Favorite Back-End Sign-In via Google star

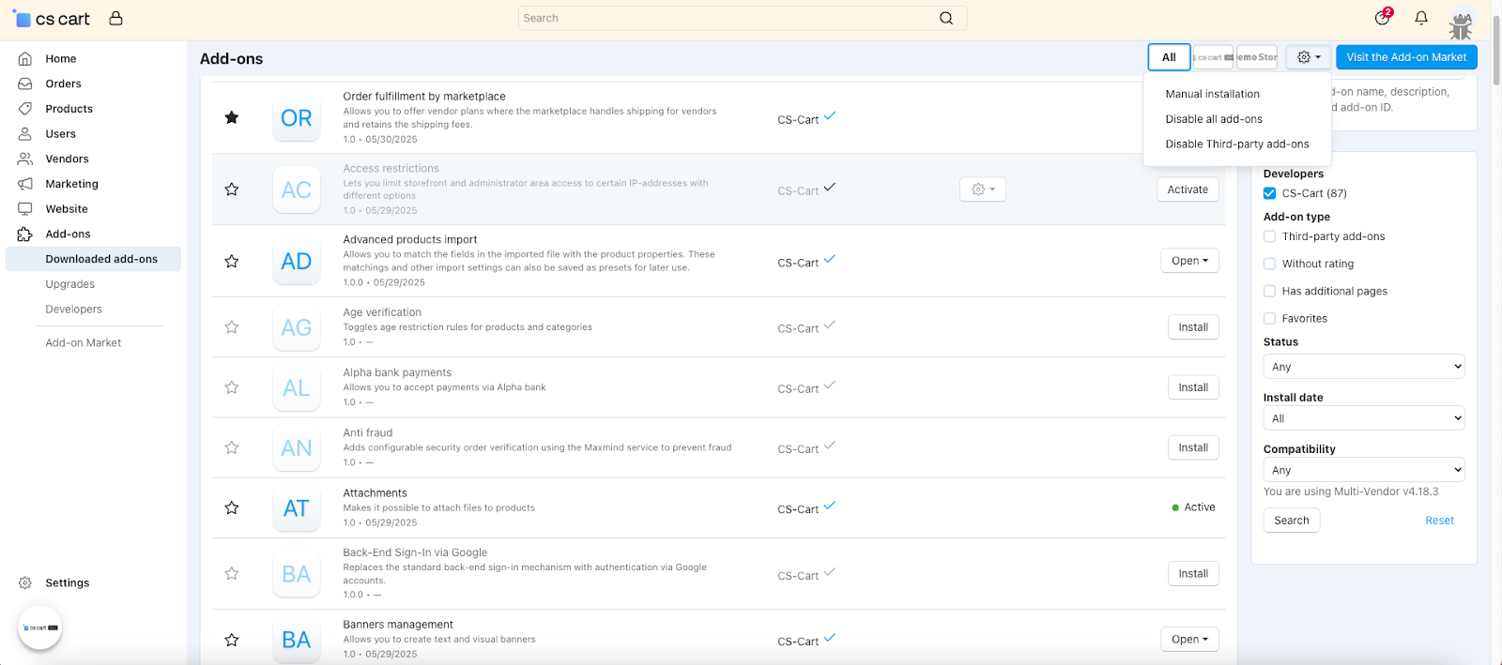click(232, 573)
